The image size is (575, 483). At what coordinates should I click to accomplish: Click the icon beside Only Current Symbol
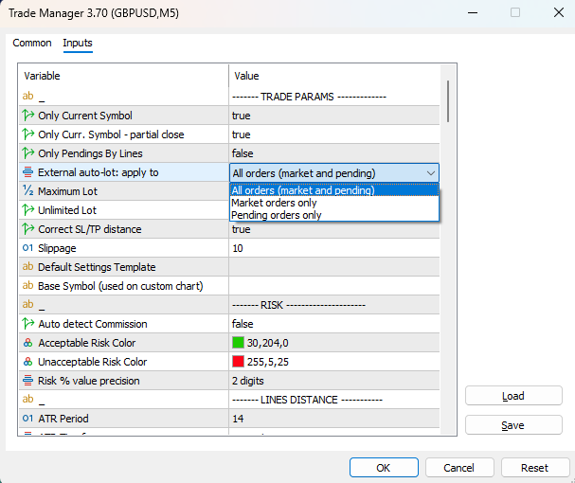click(27, 116)
